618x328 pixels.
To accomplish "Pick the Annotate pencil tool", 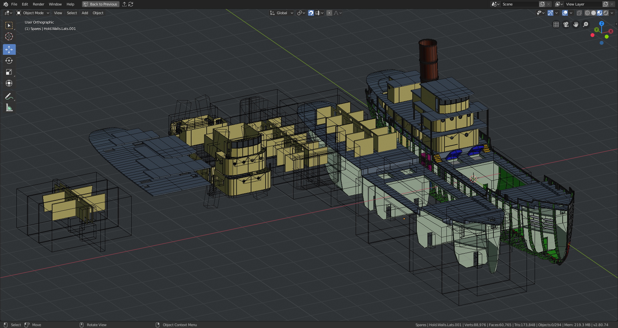I will point(9,96).
